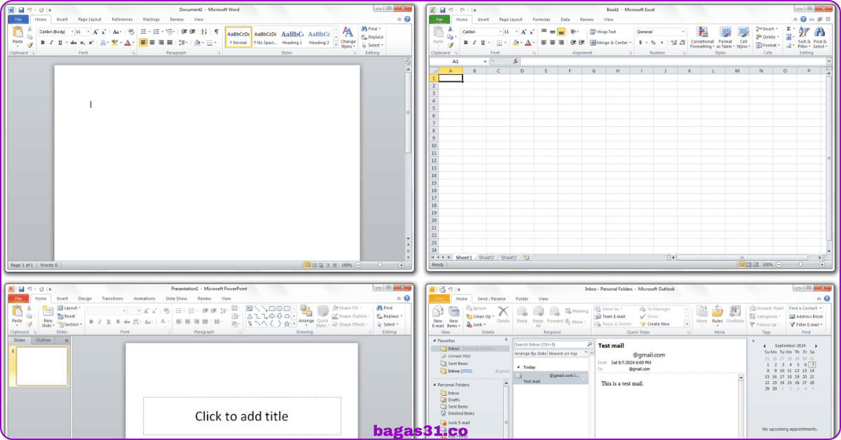Click the insert function fx button in Excel
Image resolution: width=841 pixels, height=440 pixels.
point(515,62)
